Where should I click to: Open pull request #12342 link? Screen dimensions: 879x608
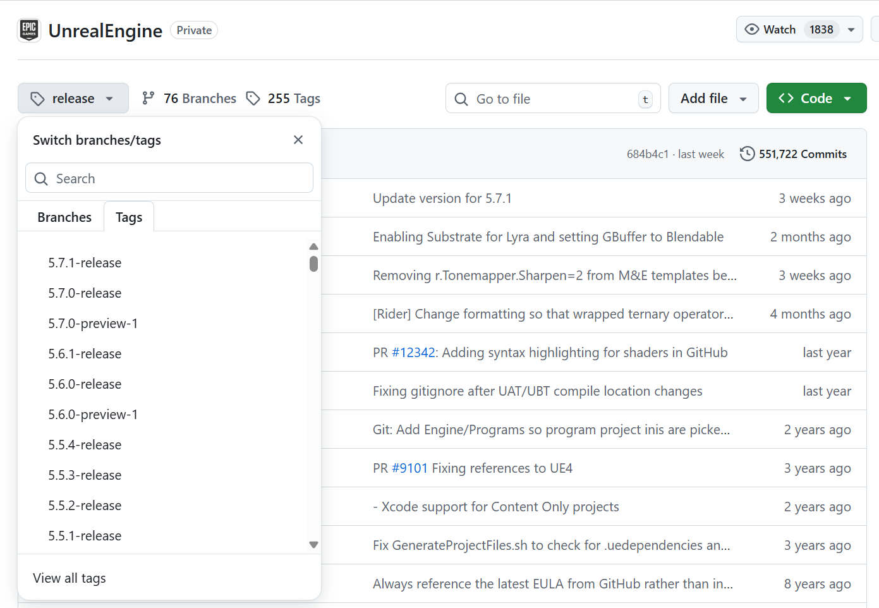click(413, 353)
